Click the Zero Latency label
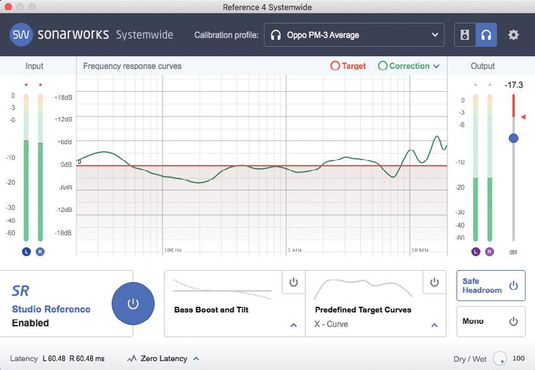This screenshot has width=535, height=370. 164,359
